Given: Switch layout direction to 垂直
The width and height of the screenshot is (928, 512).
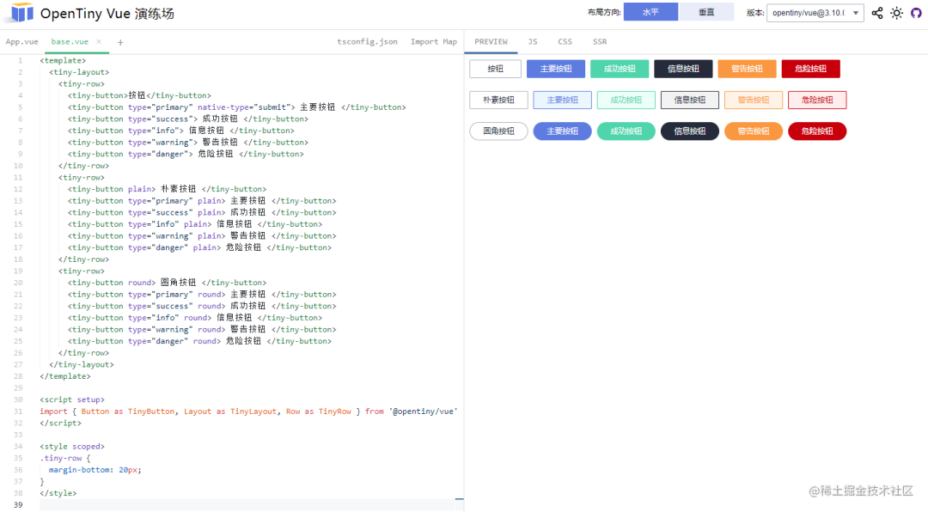Looking at the screenshot, I should pos(706,12).
